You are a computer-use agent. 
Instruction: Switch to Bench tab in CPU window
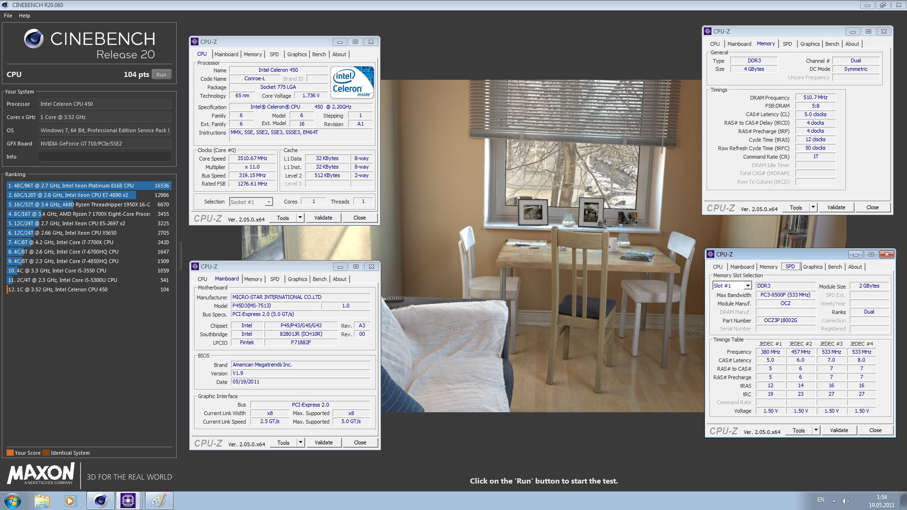pyautogui.click(x=319, y=54)
